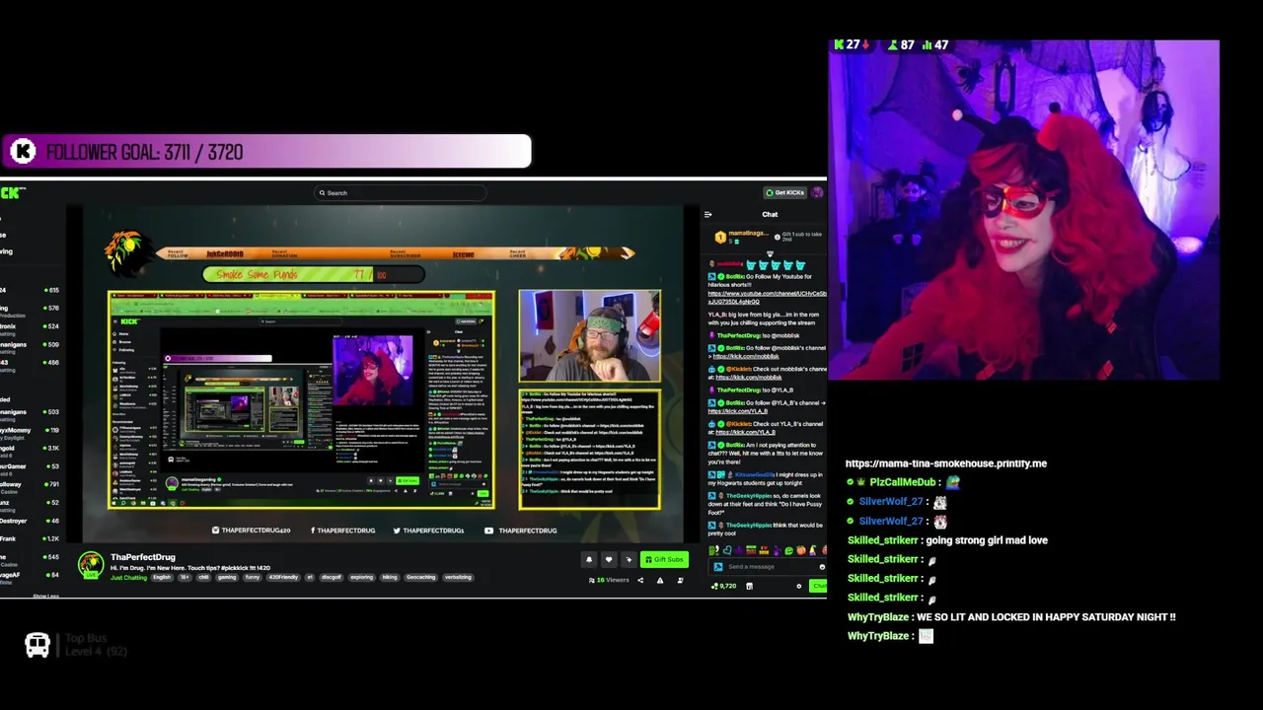Report stream with warning triangle icon
Image resolution: width=1263 pixels, height=710 pixels.
(660, 580)
